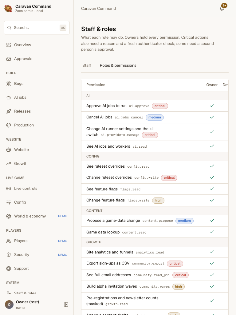Open the Support page
The image size is (236, 315).
coord(37,269)
